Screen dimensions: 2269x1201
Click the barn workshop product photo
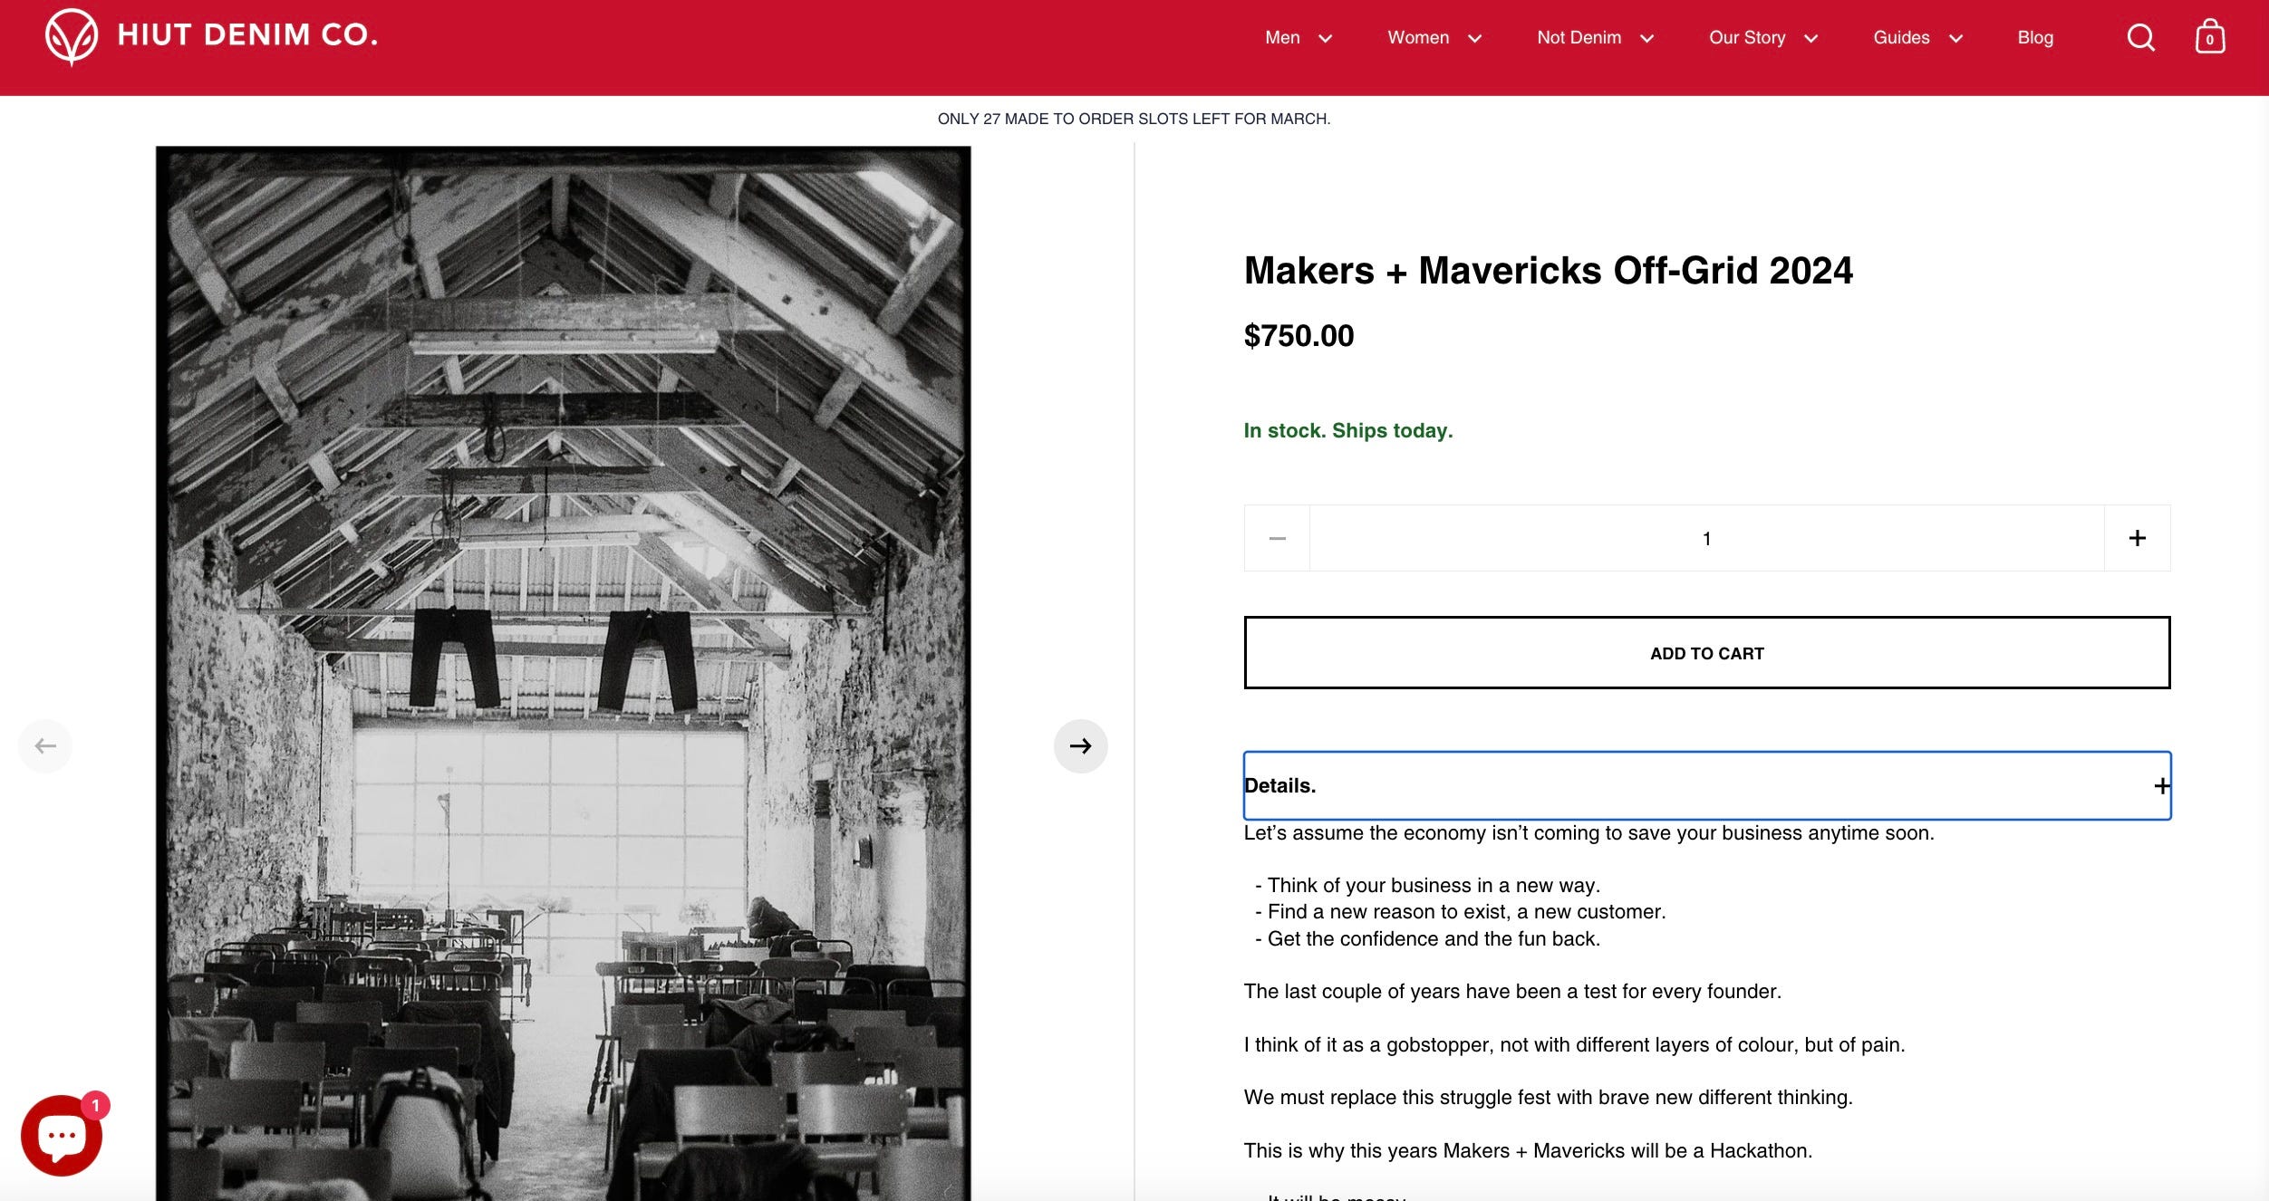tap(564, 674)
